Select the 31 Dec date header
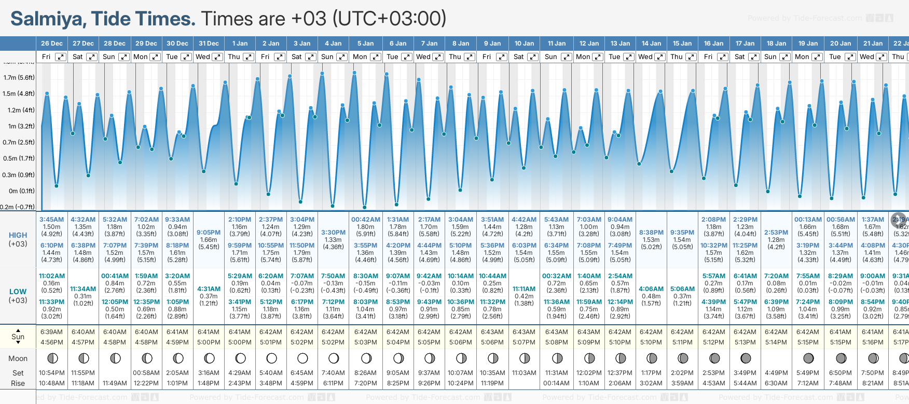Screen dimensions: 909x404 (x=209, y=44)
